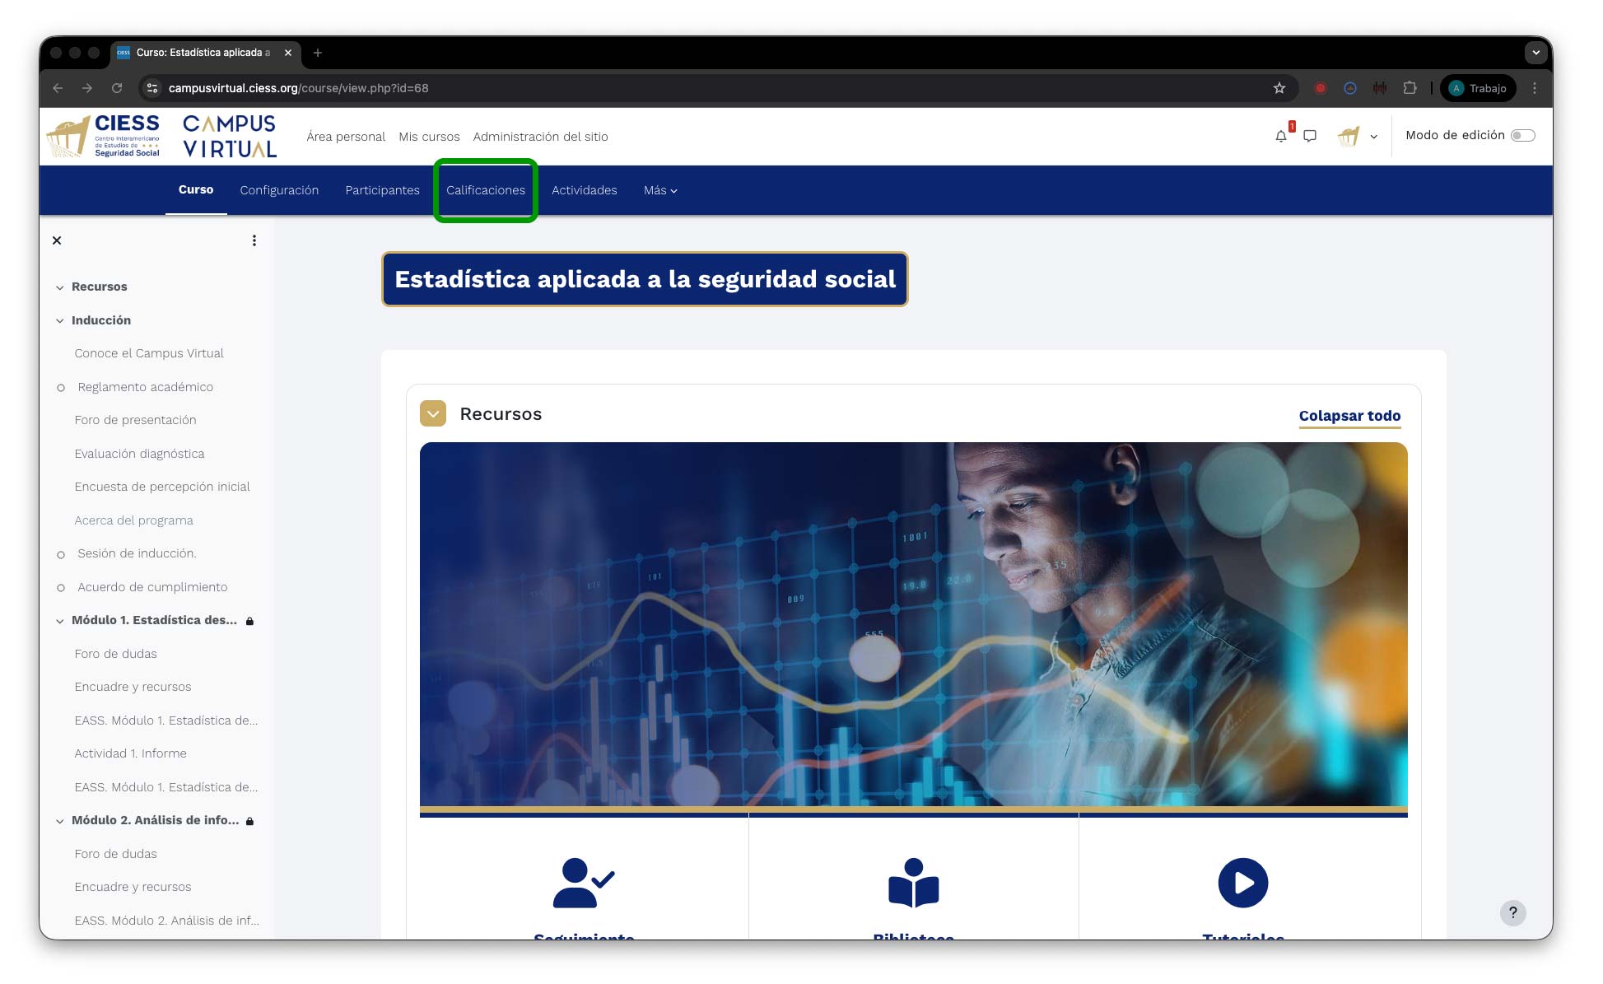This screenshot has height=984, width=1603.
Task: Click the Tutoriales play icon
Action: pos(1242,883)
